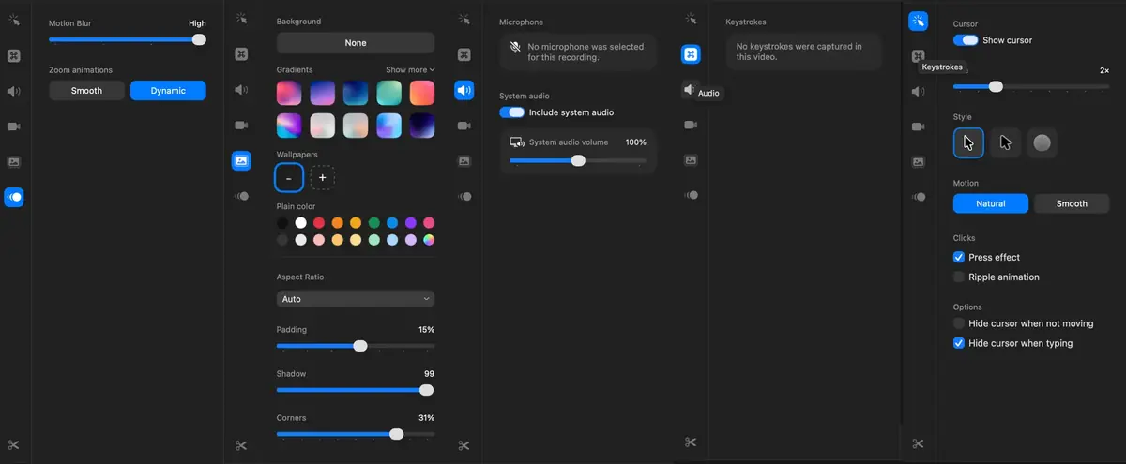Viewport: 1126px width, 464px height.
Task: Check Hide cursor when not moving
Action: pos(959,323)
